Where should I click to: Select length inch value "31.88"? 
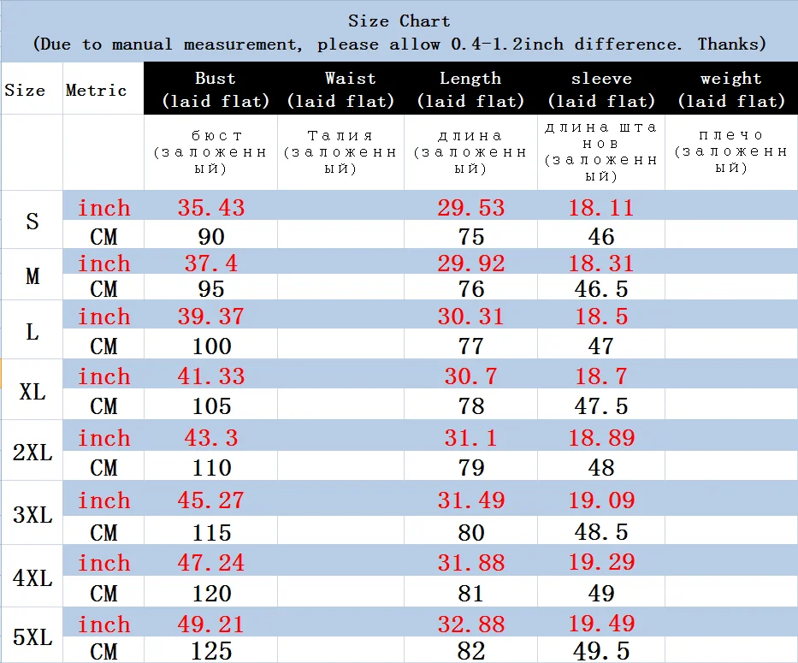pos(470,563)
